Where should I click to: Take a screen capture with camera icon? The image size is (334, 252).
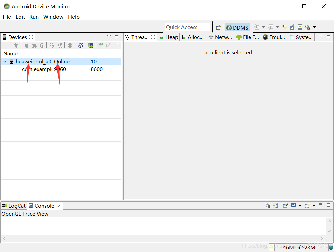click(80, 45)
